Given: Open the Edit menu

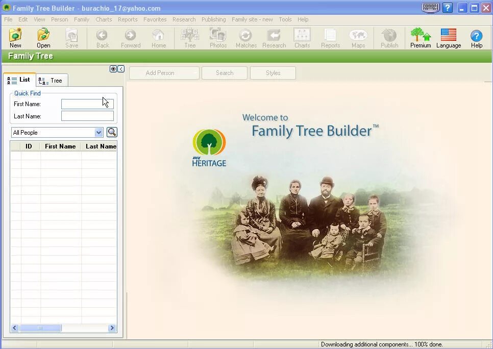Looking at the screenshot, I should 23,19.
